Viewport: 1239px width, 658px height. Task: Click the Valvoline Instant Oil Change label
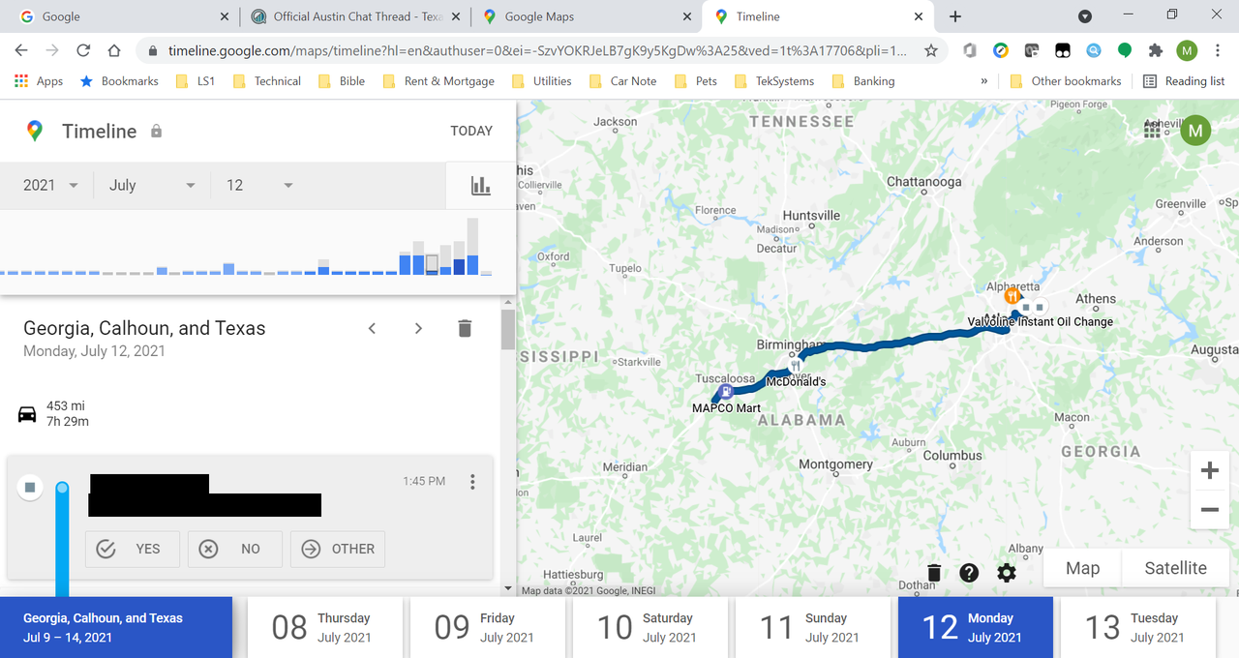(1041, 322)
